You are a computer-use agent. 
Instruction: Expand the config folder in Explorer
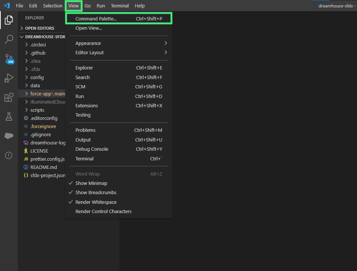pyautogui.click(x=37, y=77)
